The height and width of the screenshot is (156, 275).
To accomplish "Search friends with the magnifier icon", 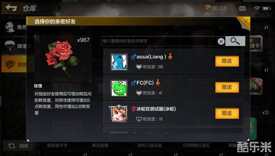I will tap(235, 41).
